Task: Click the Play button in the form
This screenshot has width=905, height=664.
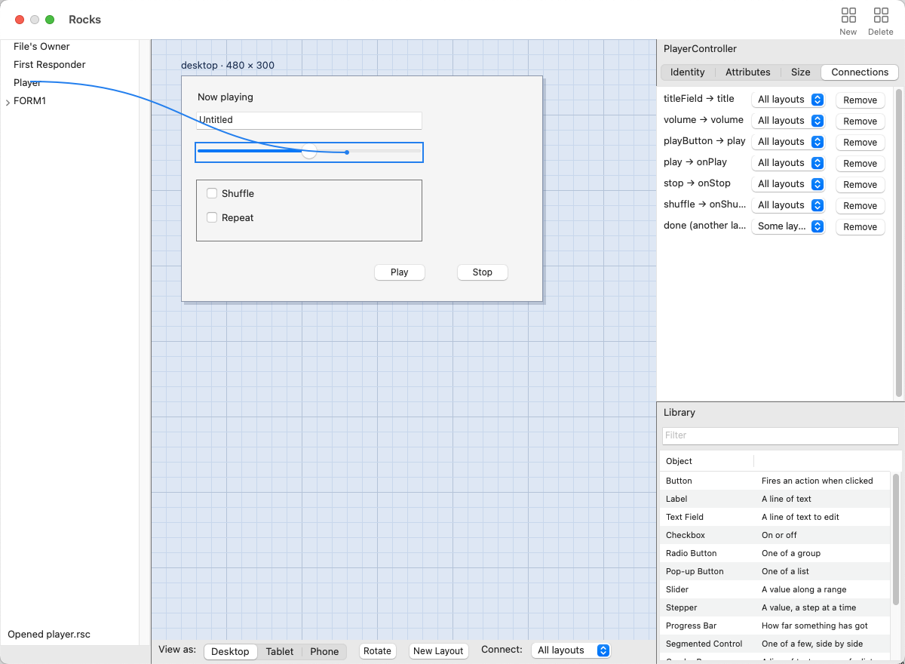Action: click(400, 272)
